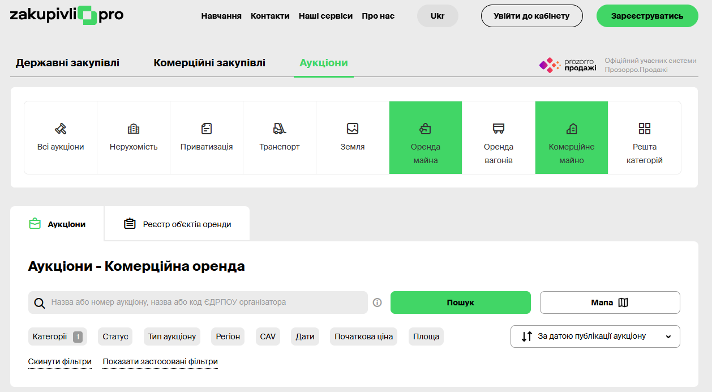
Task: Open the Тип аукціону filter
Action: [172, 336]
